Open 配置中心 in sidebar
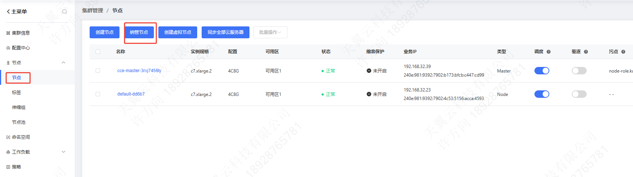 (x=21, y=48)
